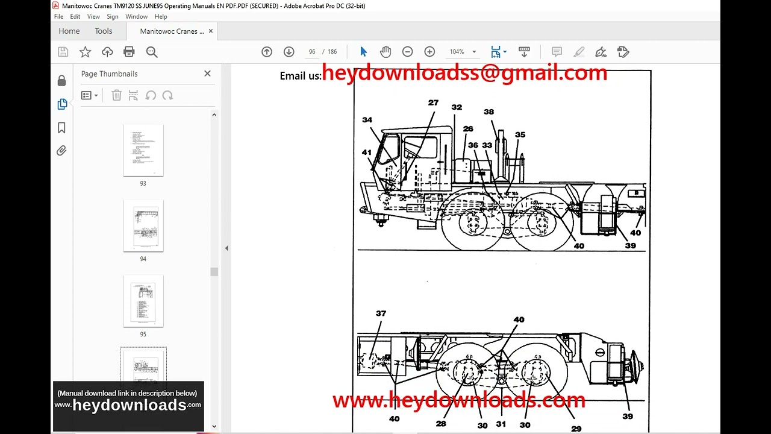This screenshot has width=771, height=434.
Task: Open the attachments paperclip panel
Action: coord(61,151)
